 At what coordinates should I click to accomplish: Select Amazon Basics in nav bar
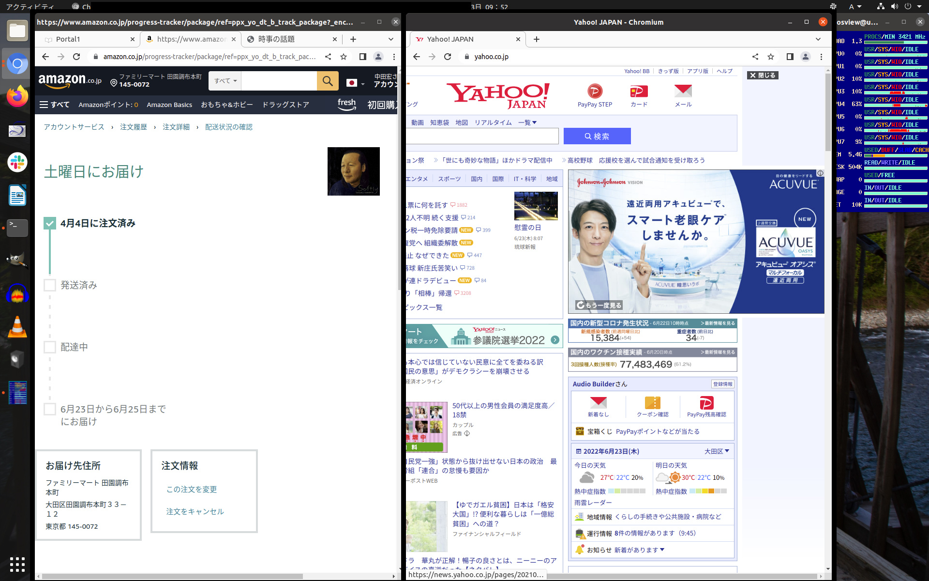[x=169, y=105]
